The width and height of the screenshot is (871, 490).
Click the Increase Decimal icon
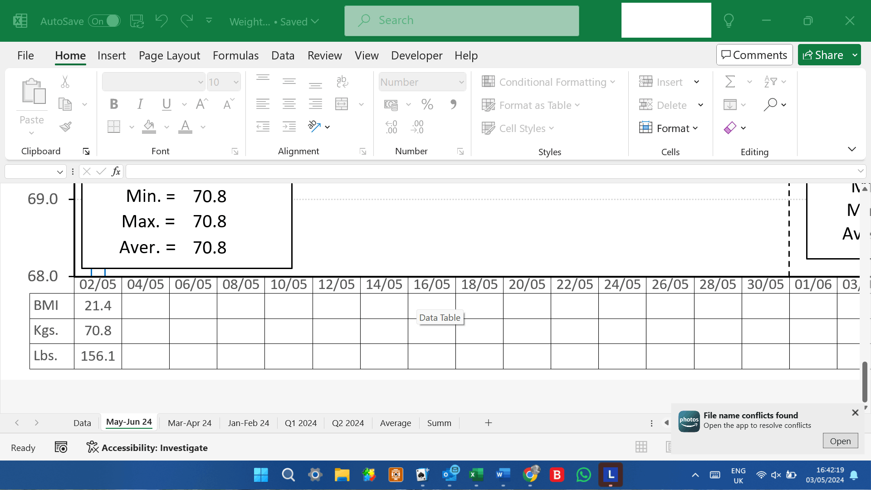coord(391,127)
